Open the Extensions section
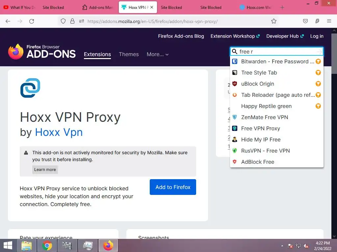 [x=97, y=54]
